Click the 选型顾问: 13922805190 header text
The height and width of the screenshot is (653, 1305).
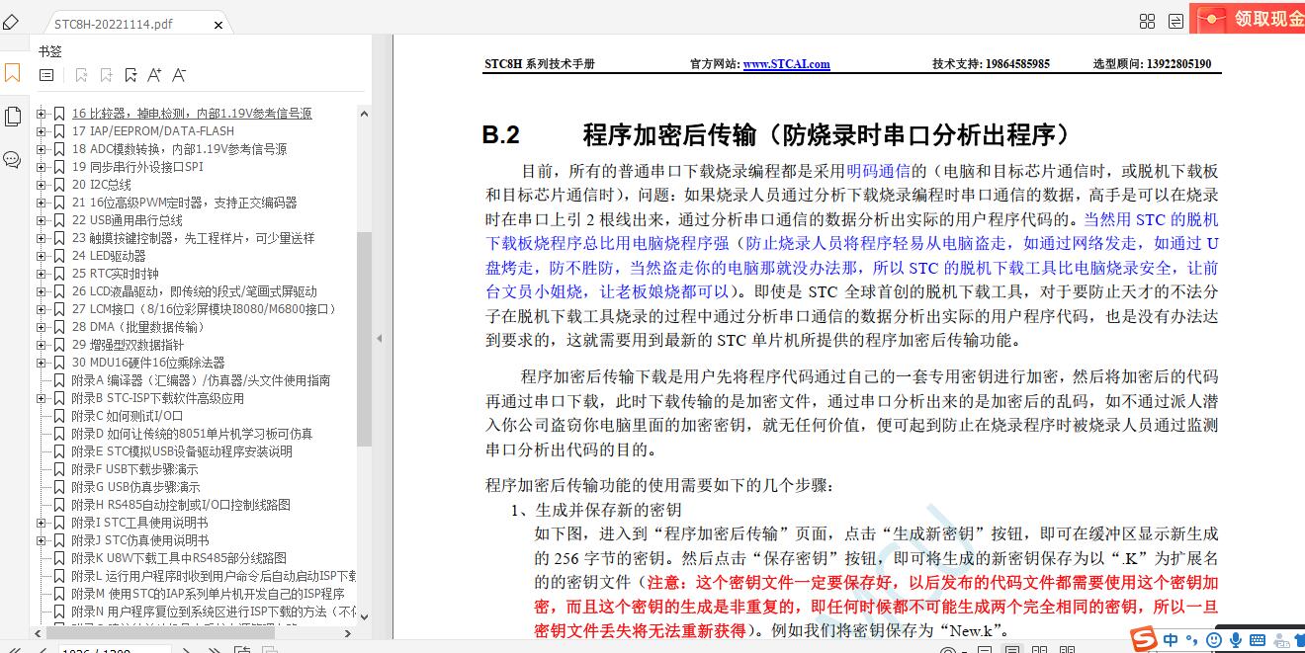click(x=1152, y=64)
